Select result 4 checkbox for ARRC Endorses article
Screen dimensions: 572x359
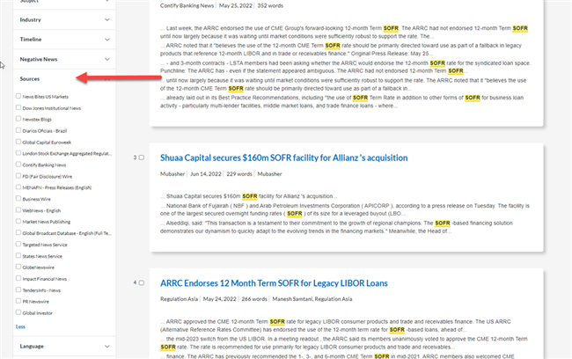142,282
